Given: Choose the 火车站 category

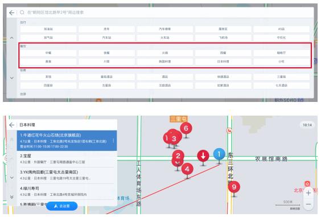Looking at the screenshot, I should tap(165, 38).
